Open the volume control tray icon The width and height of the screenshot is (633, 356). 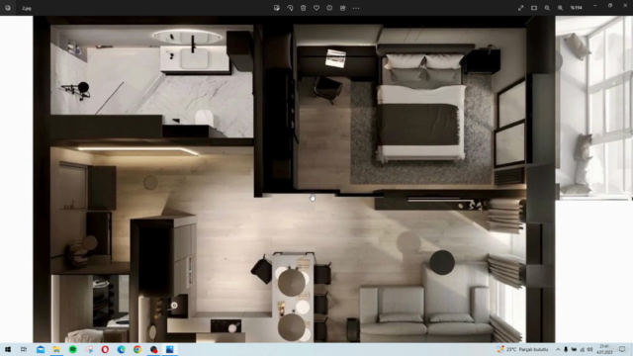coord(589,349)
